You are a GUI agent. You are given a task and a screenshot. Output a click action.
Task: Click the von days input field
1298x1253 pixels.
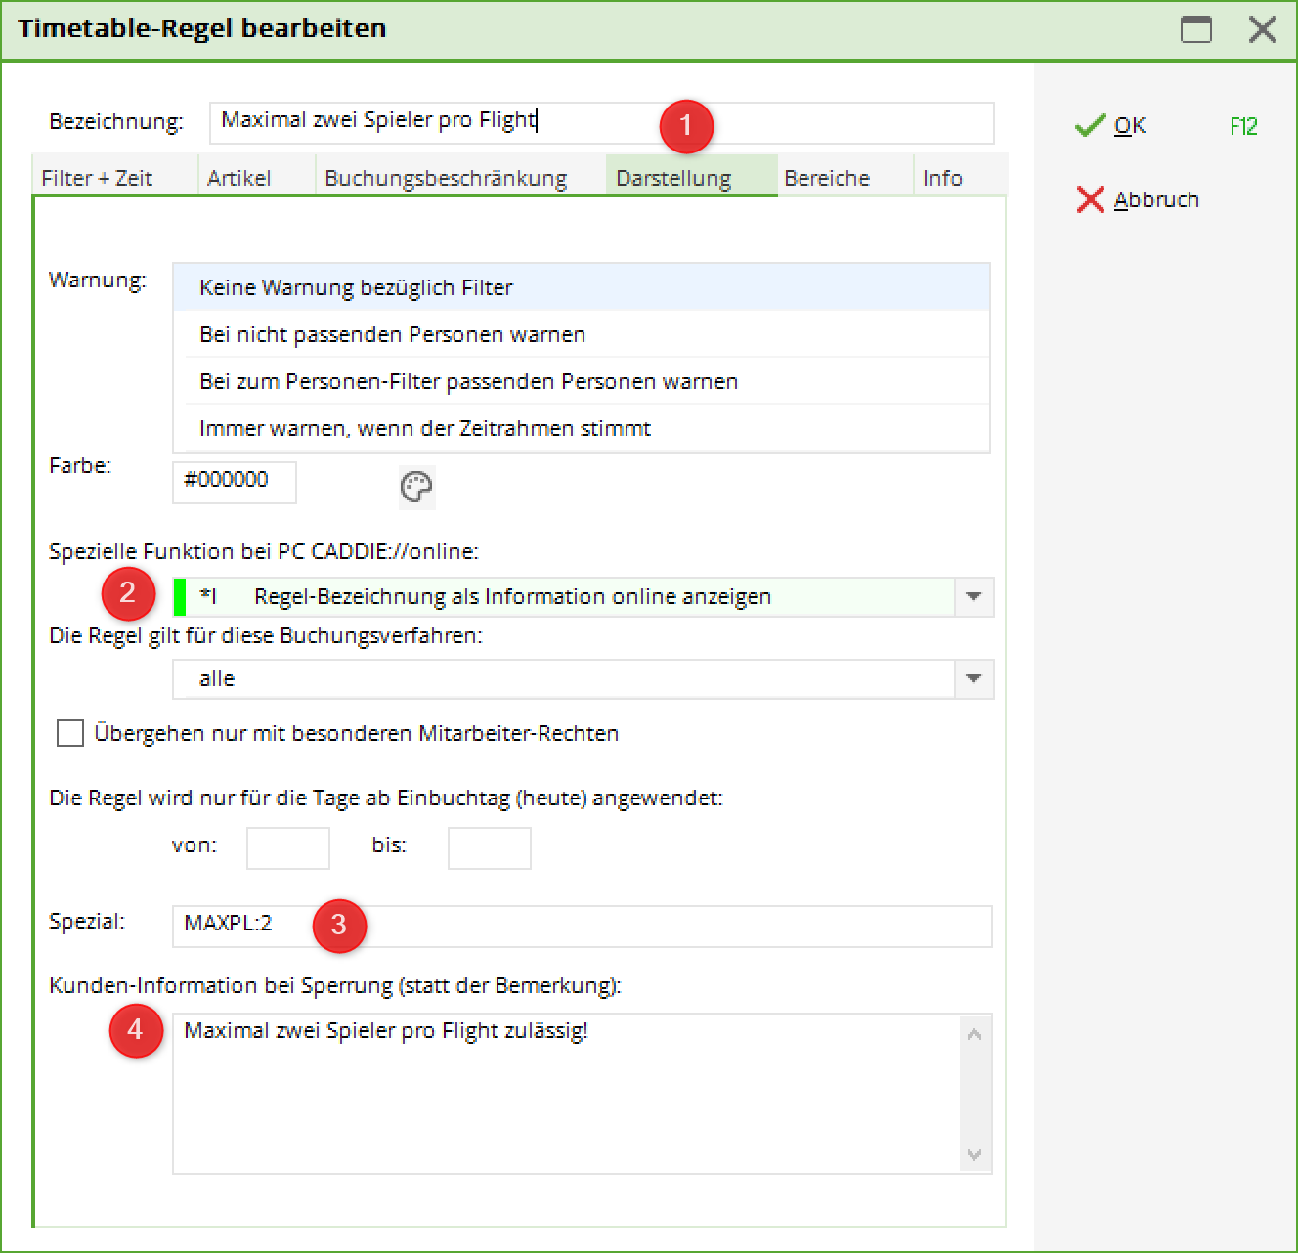click(287, 847)
